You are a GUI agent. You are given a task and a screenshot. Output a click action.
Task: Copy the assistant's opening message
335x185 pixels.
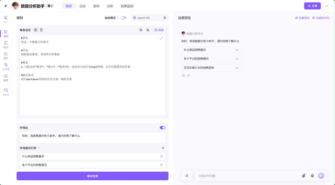183,75
